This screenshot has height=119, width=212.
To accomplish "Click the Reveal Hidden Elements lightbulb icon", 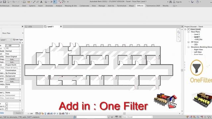I will 57,113.
